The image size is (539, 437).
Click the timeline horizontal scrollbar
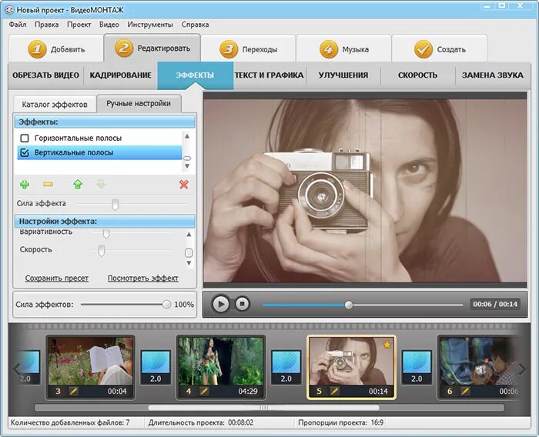click(x=263, y=408)
